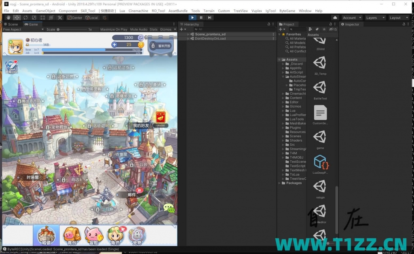Select the CustomSe... text asset
Image resolution: width=414 pixels, height=254 pixels.
point(320,114)
